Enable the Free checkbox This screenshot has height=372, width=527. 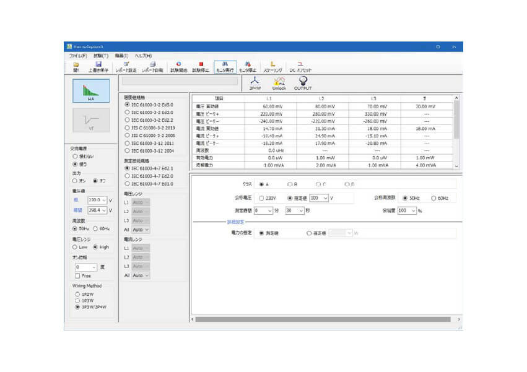77,275
